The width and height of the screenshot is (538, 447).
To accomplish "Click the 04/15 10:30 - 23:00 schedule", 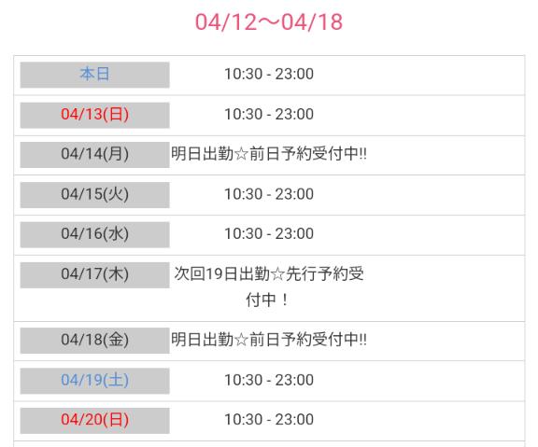I will 269,194.
